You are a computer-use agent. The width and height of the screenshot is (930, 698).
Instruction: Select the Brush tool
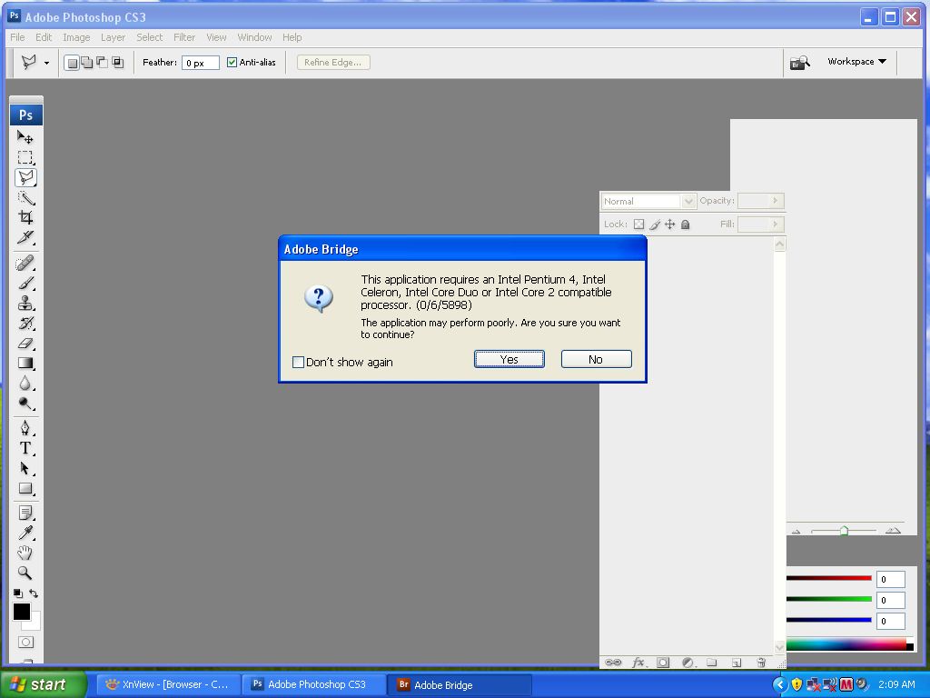(x=25, y=283)
